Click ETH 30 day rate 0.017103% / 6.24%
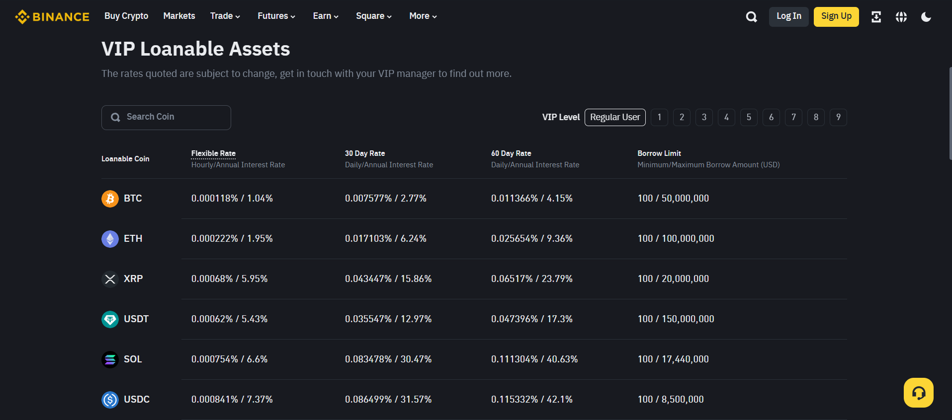 point(386,239)
